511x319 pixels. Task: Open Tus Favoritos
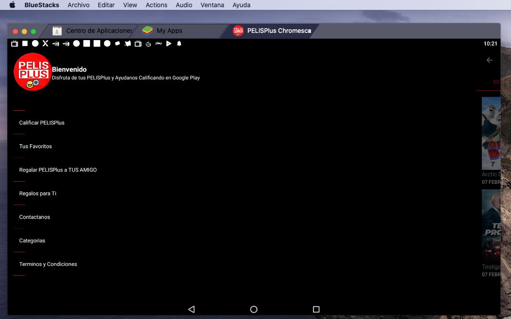tap(36, 146)
